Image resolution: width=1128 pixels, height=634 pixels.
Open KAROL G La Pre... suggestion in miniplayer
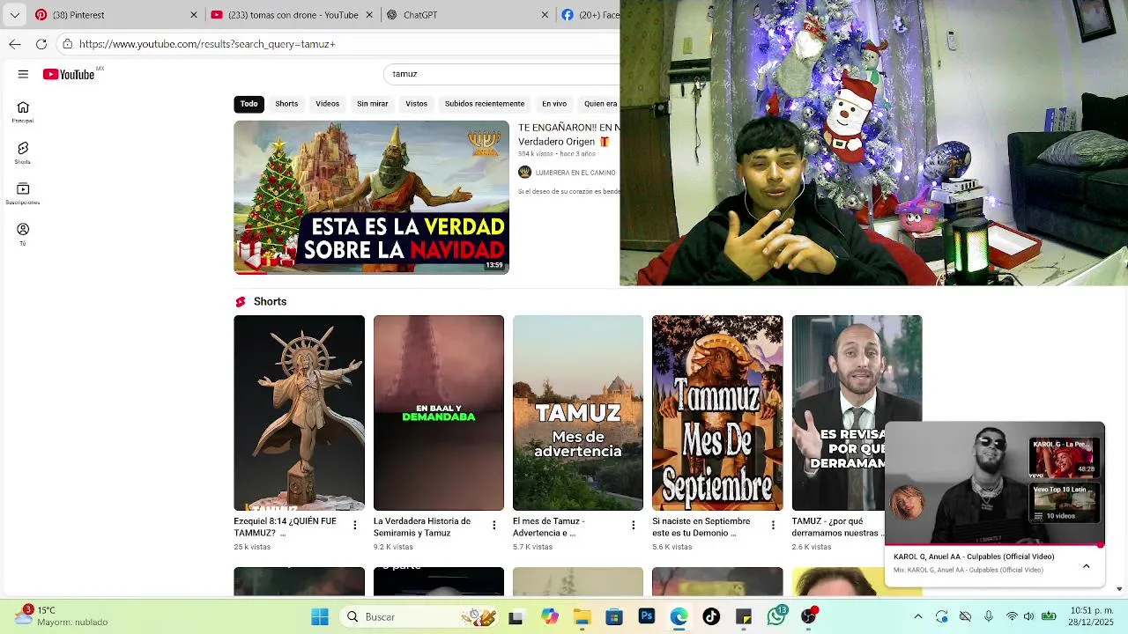[x=1063, y=457]
